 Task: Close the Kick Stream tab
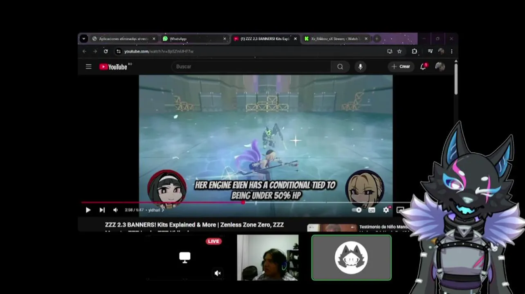pyautogui.click(x=366, y=39)
